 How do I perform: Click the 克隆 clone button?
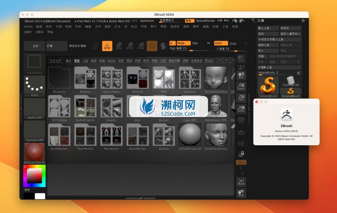(x=262, y=56)
